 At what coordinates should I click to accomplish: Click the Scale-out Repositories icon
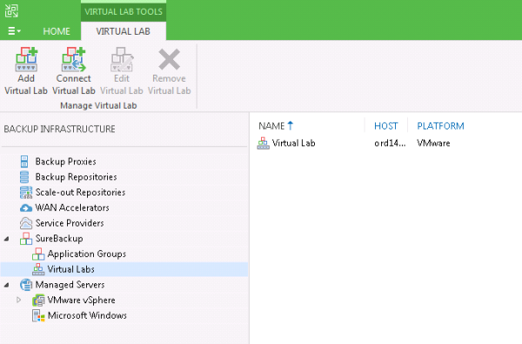26,193
